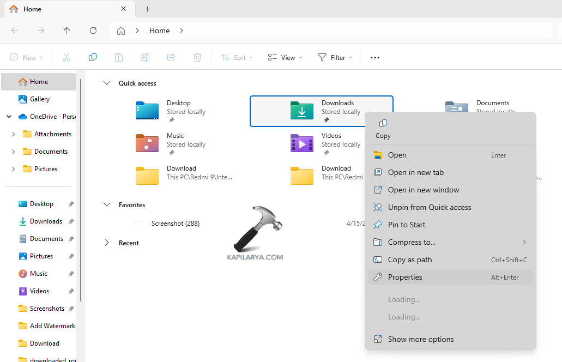Image resolution: width=562 pixels, height=362 pixels.
Task: Click the Refresh icon in navigation bar
Action: pos(93,31)
